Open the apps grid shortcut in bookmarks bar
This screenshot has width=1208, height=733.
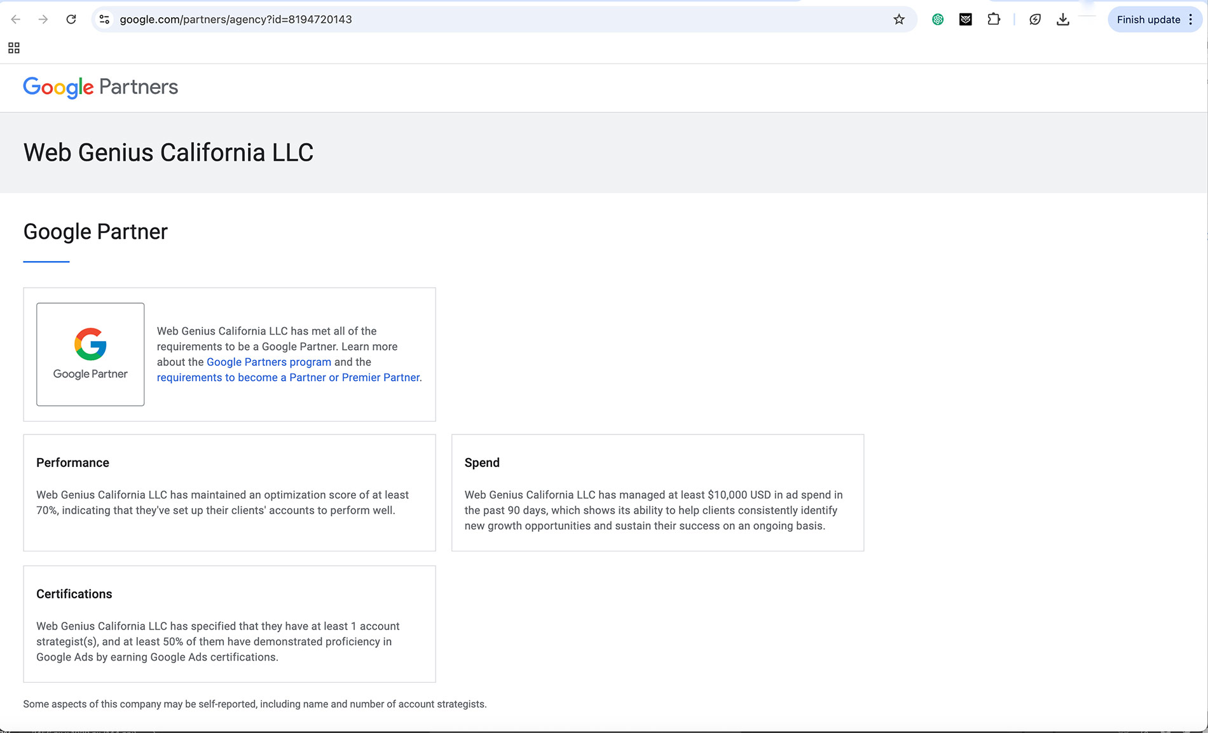(x=14, y=48)
